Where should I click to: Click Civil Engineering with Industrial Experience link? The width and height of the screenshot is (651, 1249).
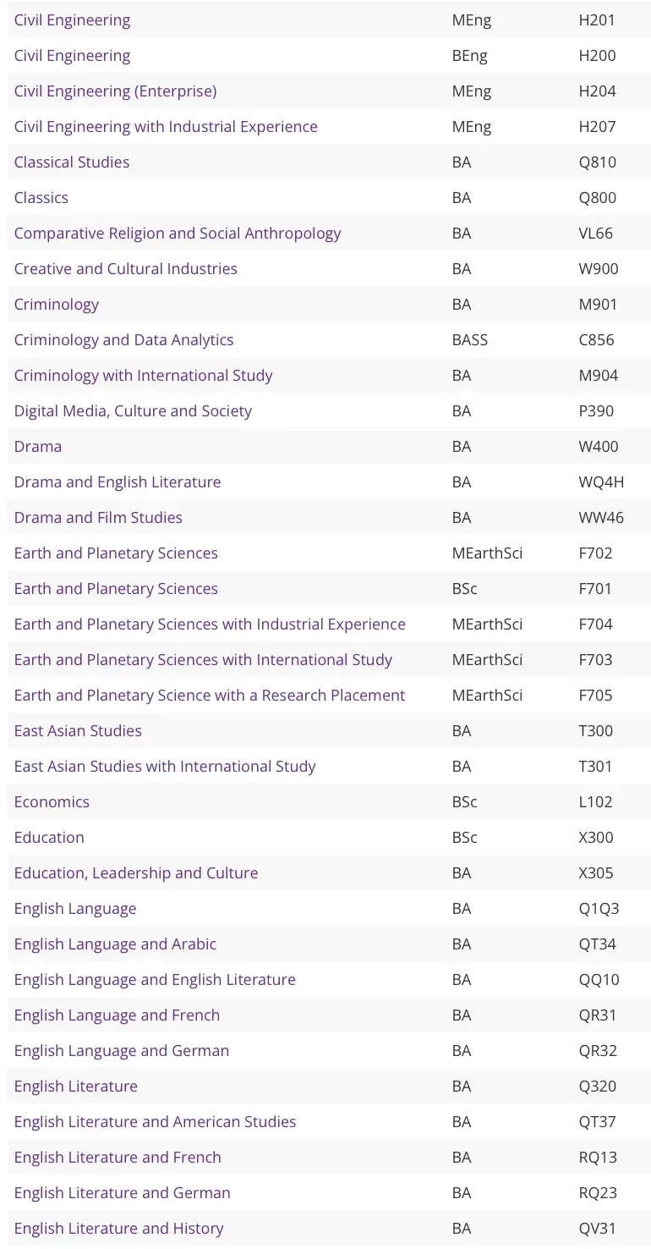coord(166,127)
